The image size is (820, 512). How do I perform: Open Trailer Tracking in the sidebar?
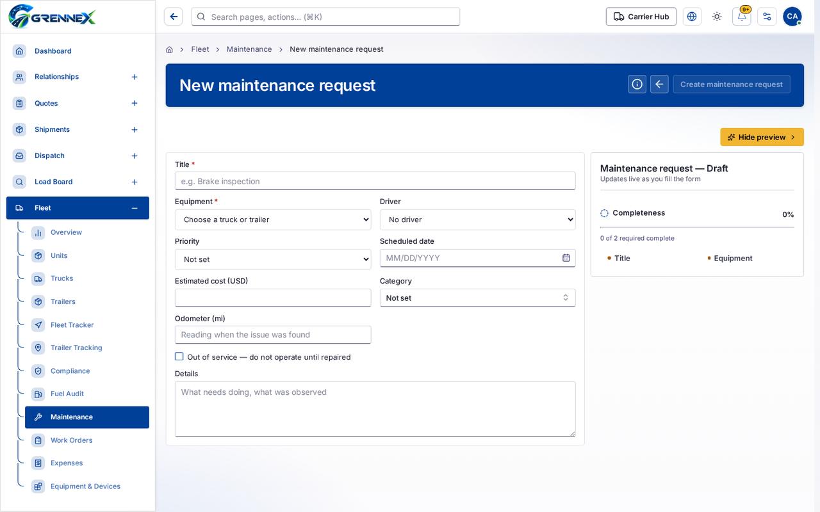86,348
